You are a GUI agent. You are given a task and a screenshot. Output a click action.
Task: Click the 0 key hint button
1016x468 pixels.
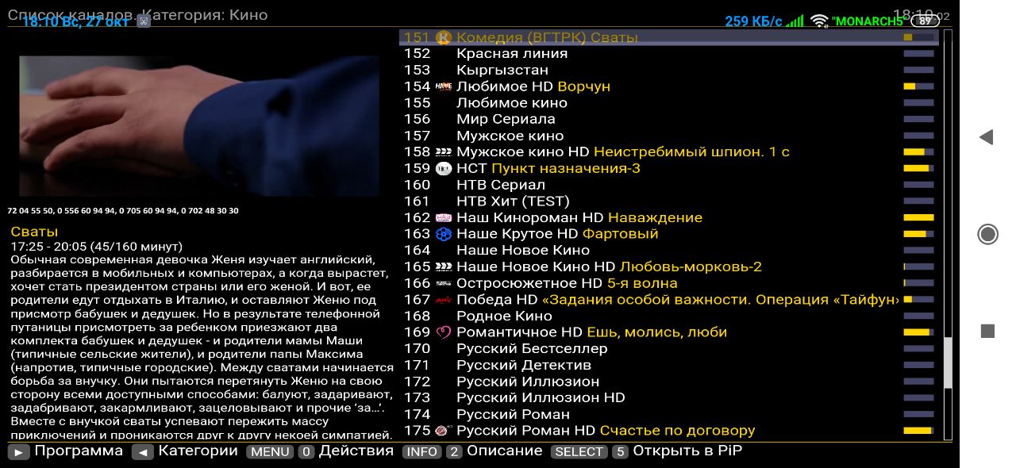click(x=306, y=452)
